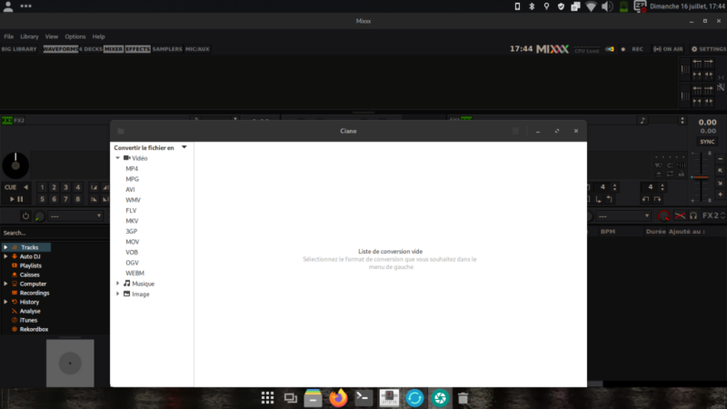Click the play/pause button on deck 1

tap(16, 199)
